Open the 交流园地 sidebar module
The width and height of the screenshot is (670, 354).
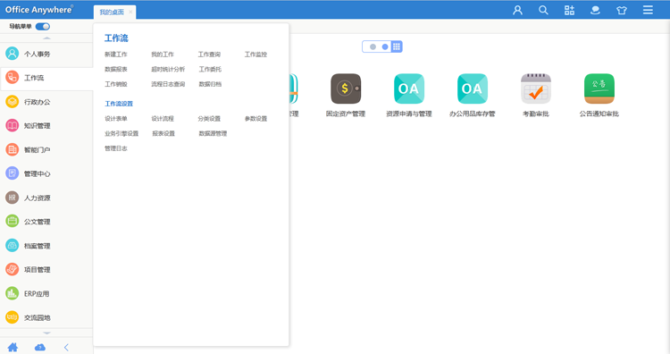click(46, 317)
